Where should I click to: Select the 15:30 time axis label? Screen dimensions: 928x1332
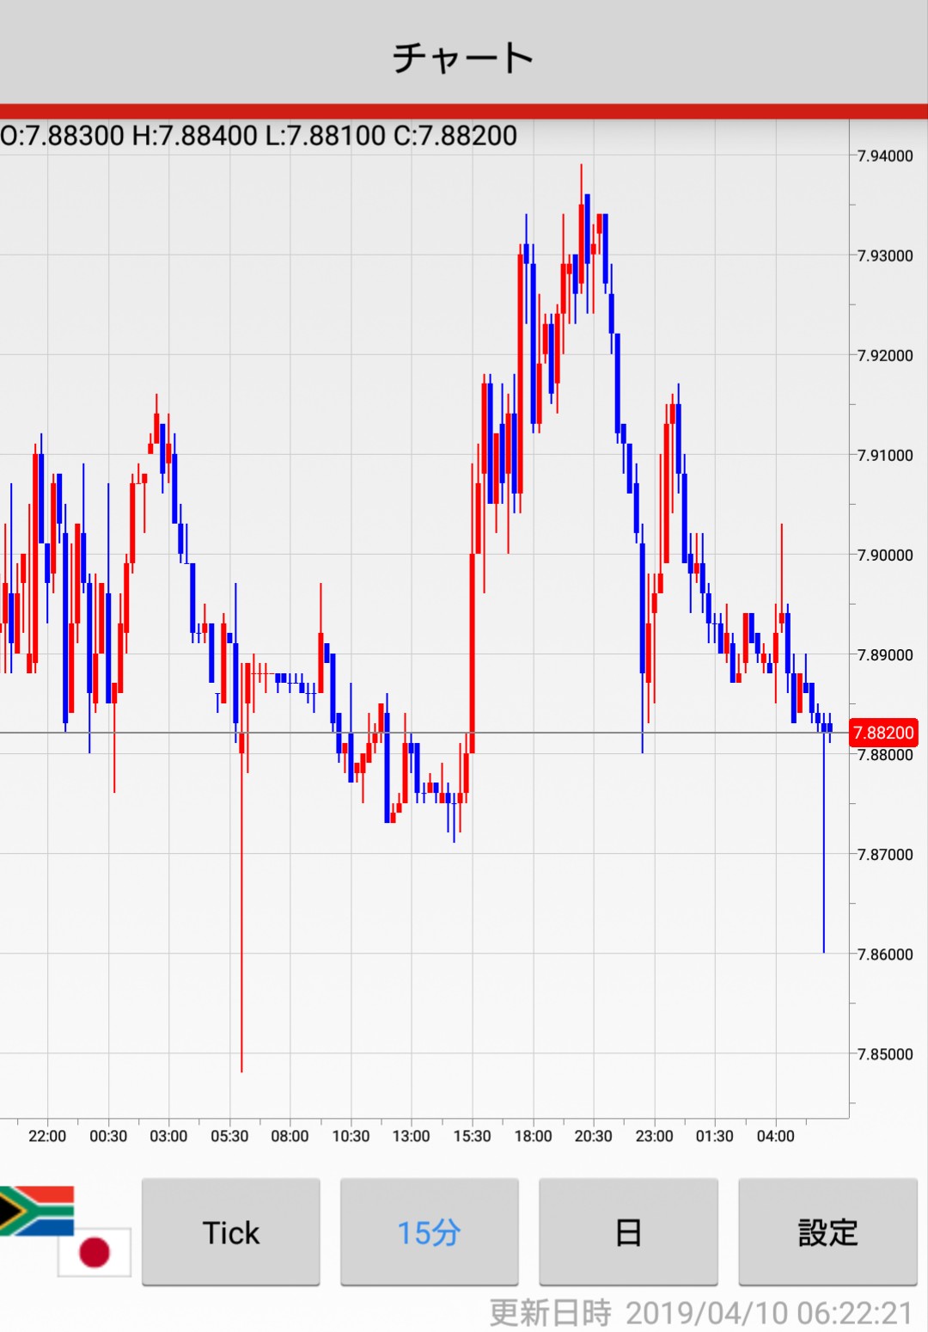point(472,1136)
